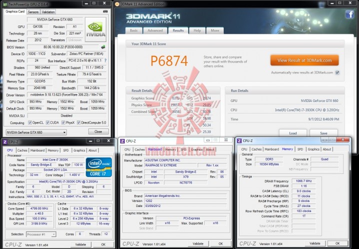This screenshot has height=249, width=359.
Task: Click the Command Rate value 1T
Action: pyautogui.click(x=304, y=216)
